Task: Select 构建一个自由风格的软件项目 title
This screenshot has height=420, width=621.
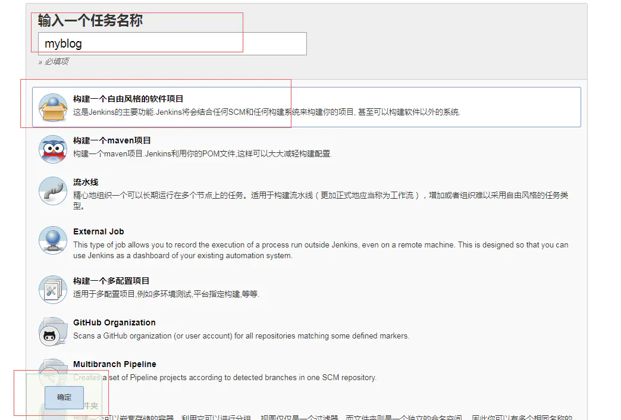Action: click(128, 99)
